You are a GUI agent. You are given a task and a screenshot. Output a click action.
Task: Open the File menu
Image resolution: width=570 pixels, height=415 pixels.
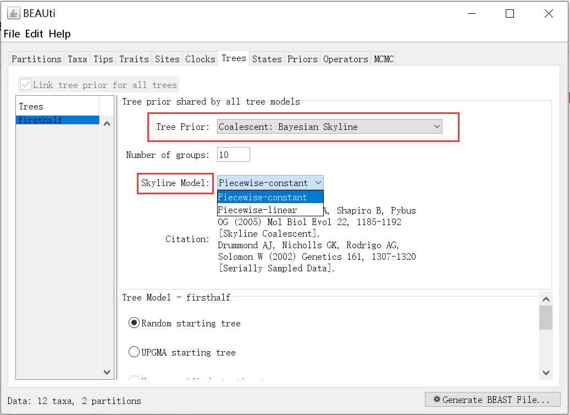(x=12, y=34)
